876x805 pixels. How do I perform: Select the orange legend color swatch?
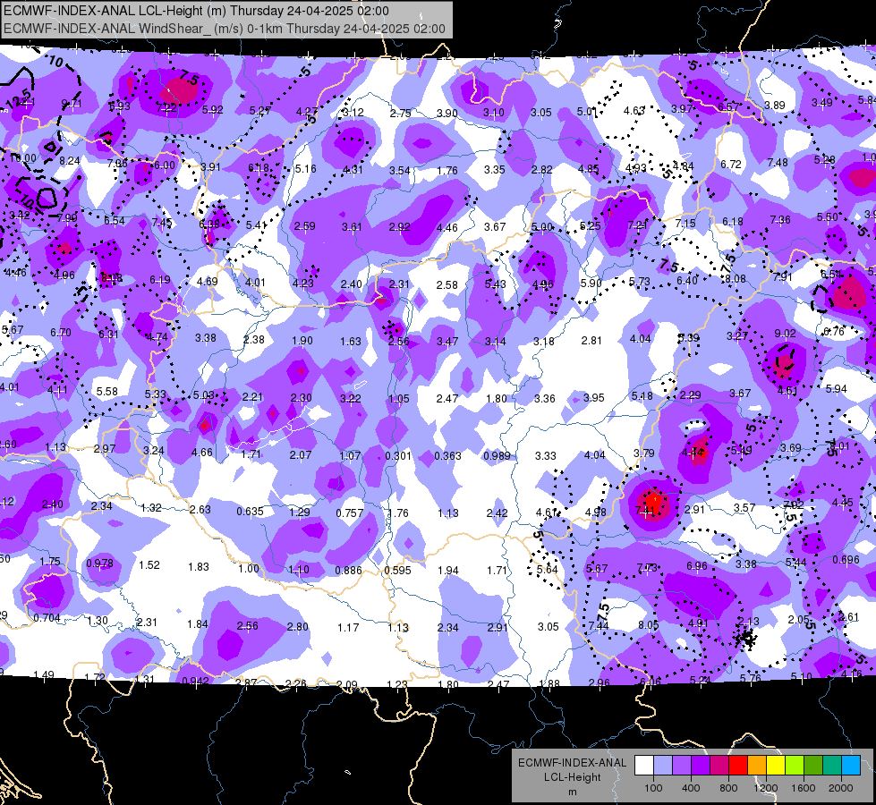(756, 766)
